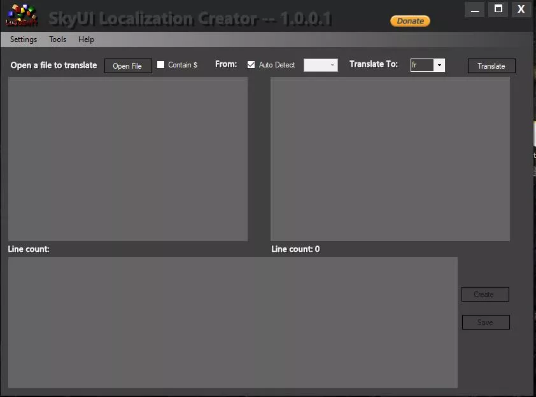Screen dimensions: 536x397
Task: Expand the Translate To language dropdown arrow
Action: coord(439,65)
